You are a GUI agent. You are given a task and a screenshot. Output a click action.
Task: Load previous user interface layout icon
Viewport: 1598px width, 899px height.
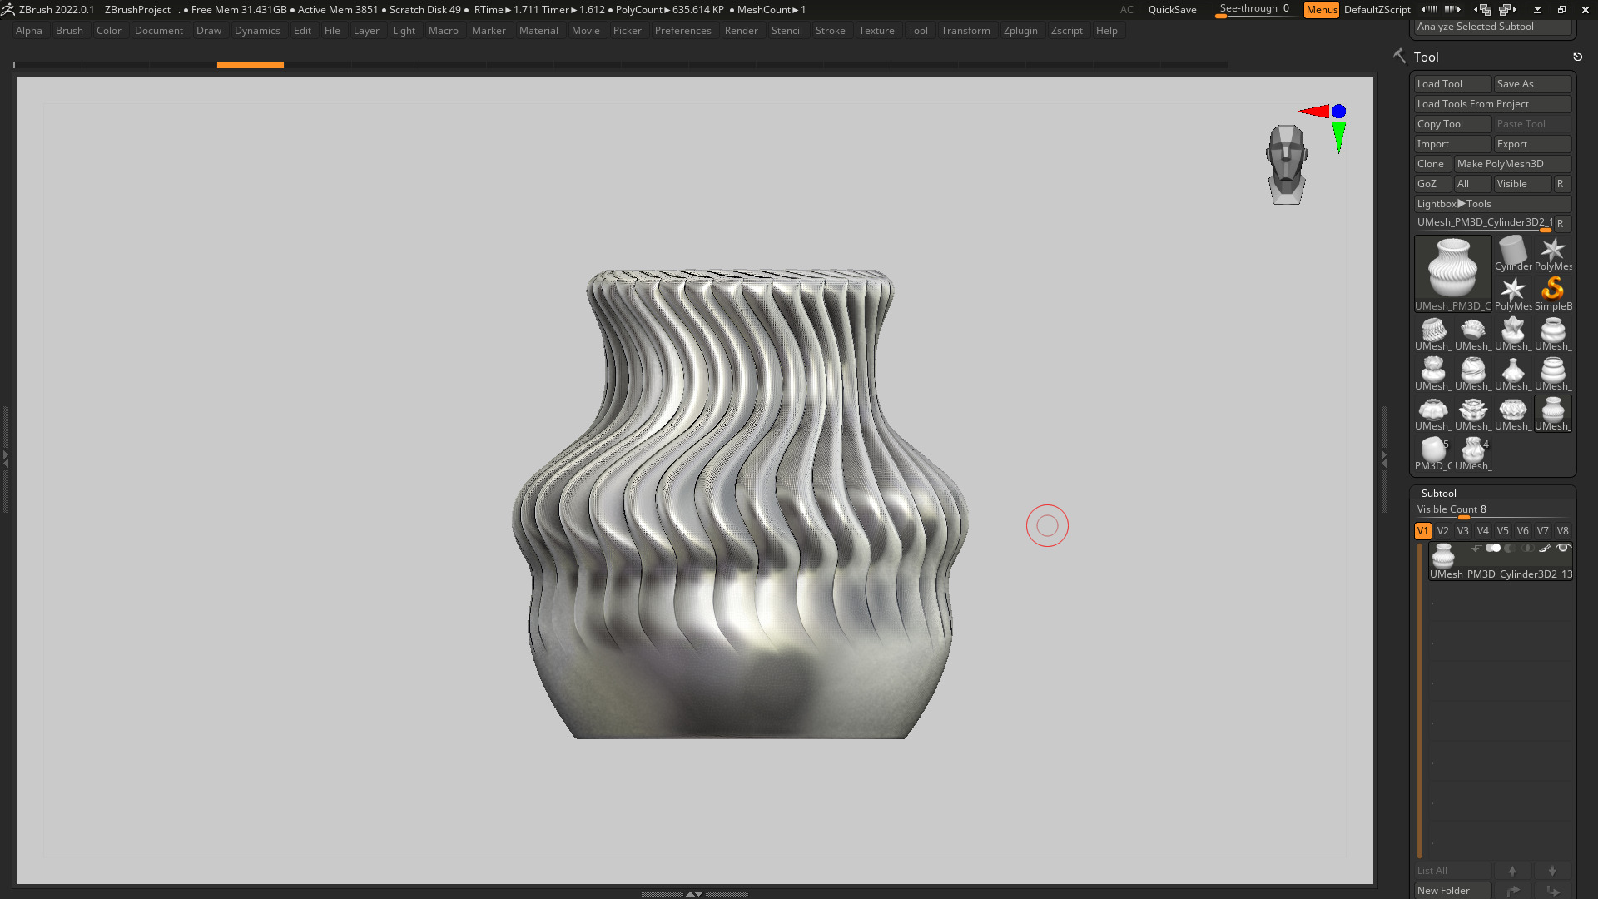[1483, 9]
